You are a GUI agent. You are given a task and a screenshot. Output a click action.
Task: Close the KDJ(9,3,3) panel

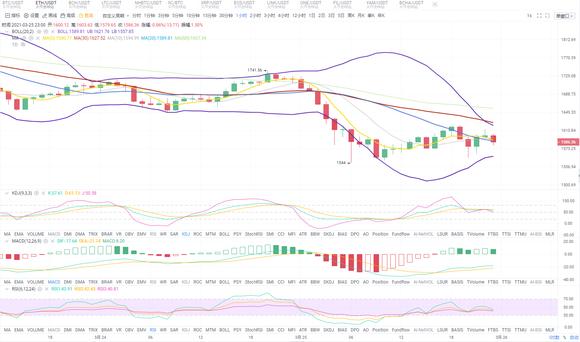click(43, 193)
